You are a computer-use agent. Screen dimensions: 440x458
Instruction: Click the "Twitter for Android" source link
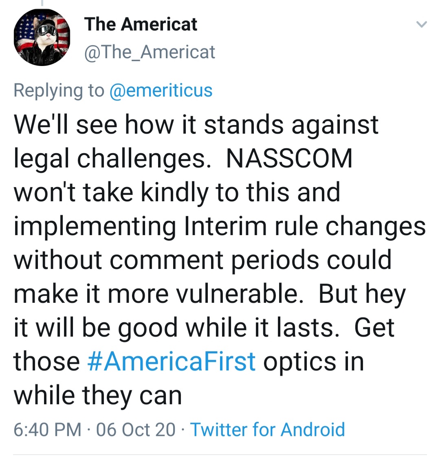coord(268,429)
